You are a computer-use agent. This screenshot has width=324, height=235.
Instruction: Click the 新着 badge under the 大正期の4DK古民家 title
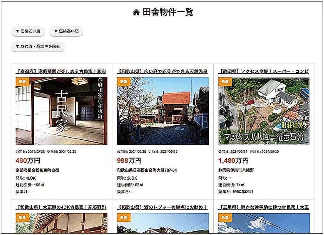tap(21, 217)
